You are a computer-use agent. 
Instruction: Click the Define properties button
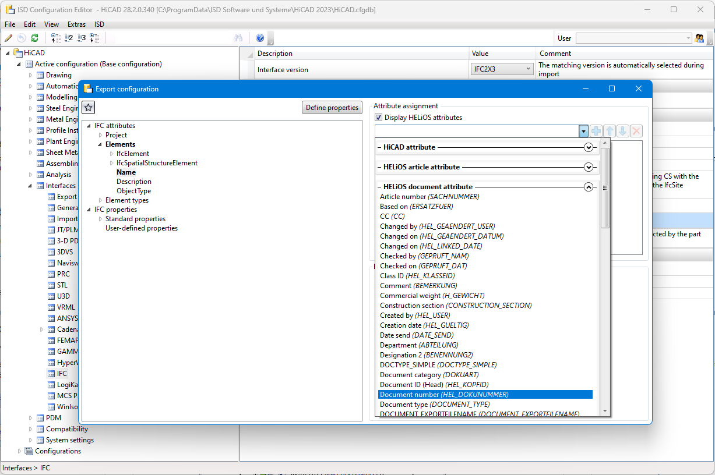click(x=332, y=108)
